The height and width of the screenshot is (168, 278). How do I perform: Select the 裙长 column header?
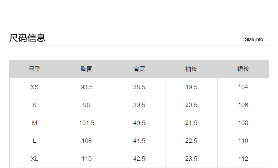coord(243,69)
